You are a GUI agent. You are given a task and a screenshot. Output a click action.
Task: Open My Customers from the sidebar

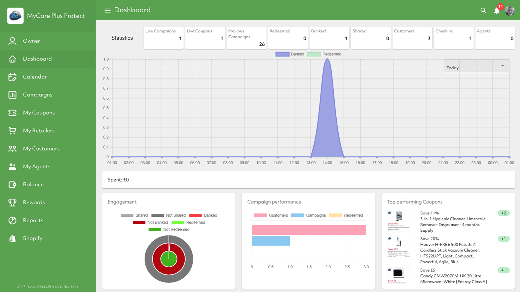41,148
